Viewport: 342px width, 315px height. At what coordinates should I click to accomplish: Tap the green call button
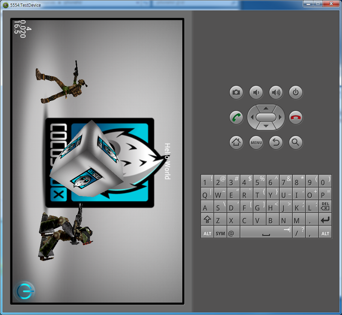pyautogui.click(x=236, y=117)
